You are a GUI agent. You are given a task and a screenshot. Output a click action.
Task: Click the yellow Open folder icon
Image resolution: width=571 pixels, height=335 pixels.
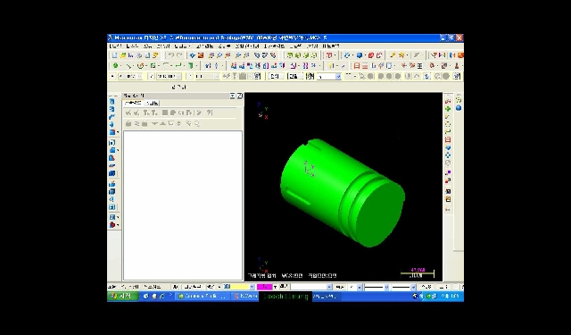click(x=123, y=55)
